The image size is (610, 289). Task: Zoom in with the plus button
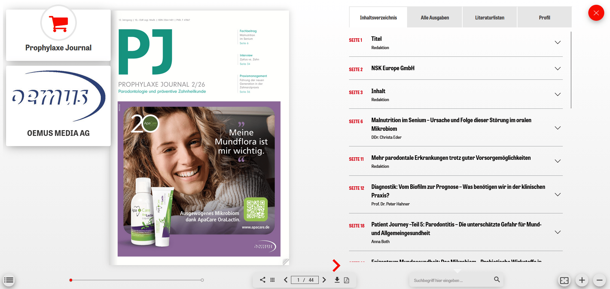582,280
